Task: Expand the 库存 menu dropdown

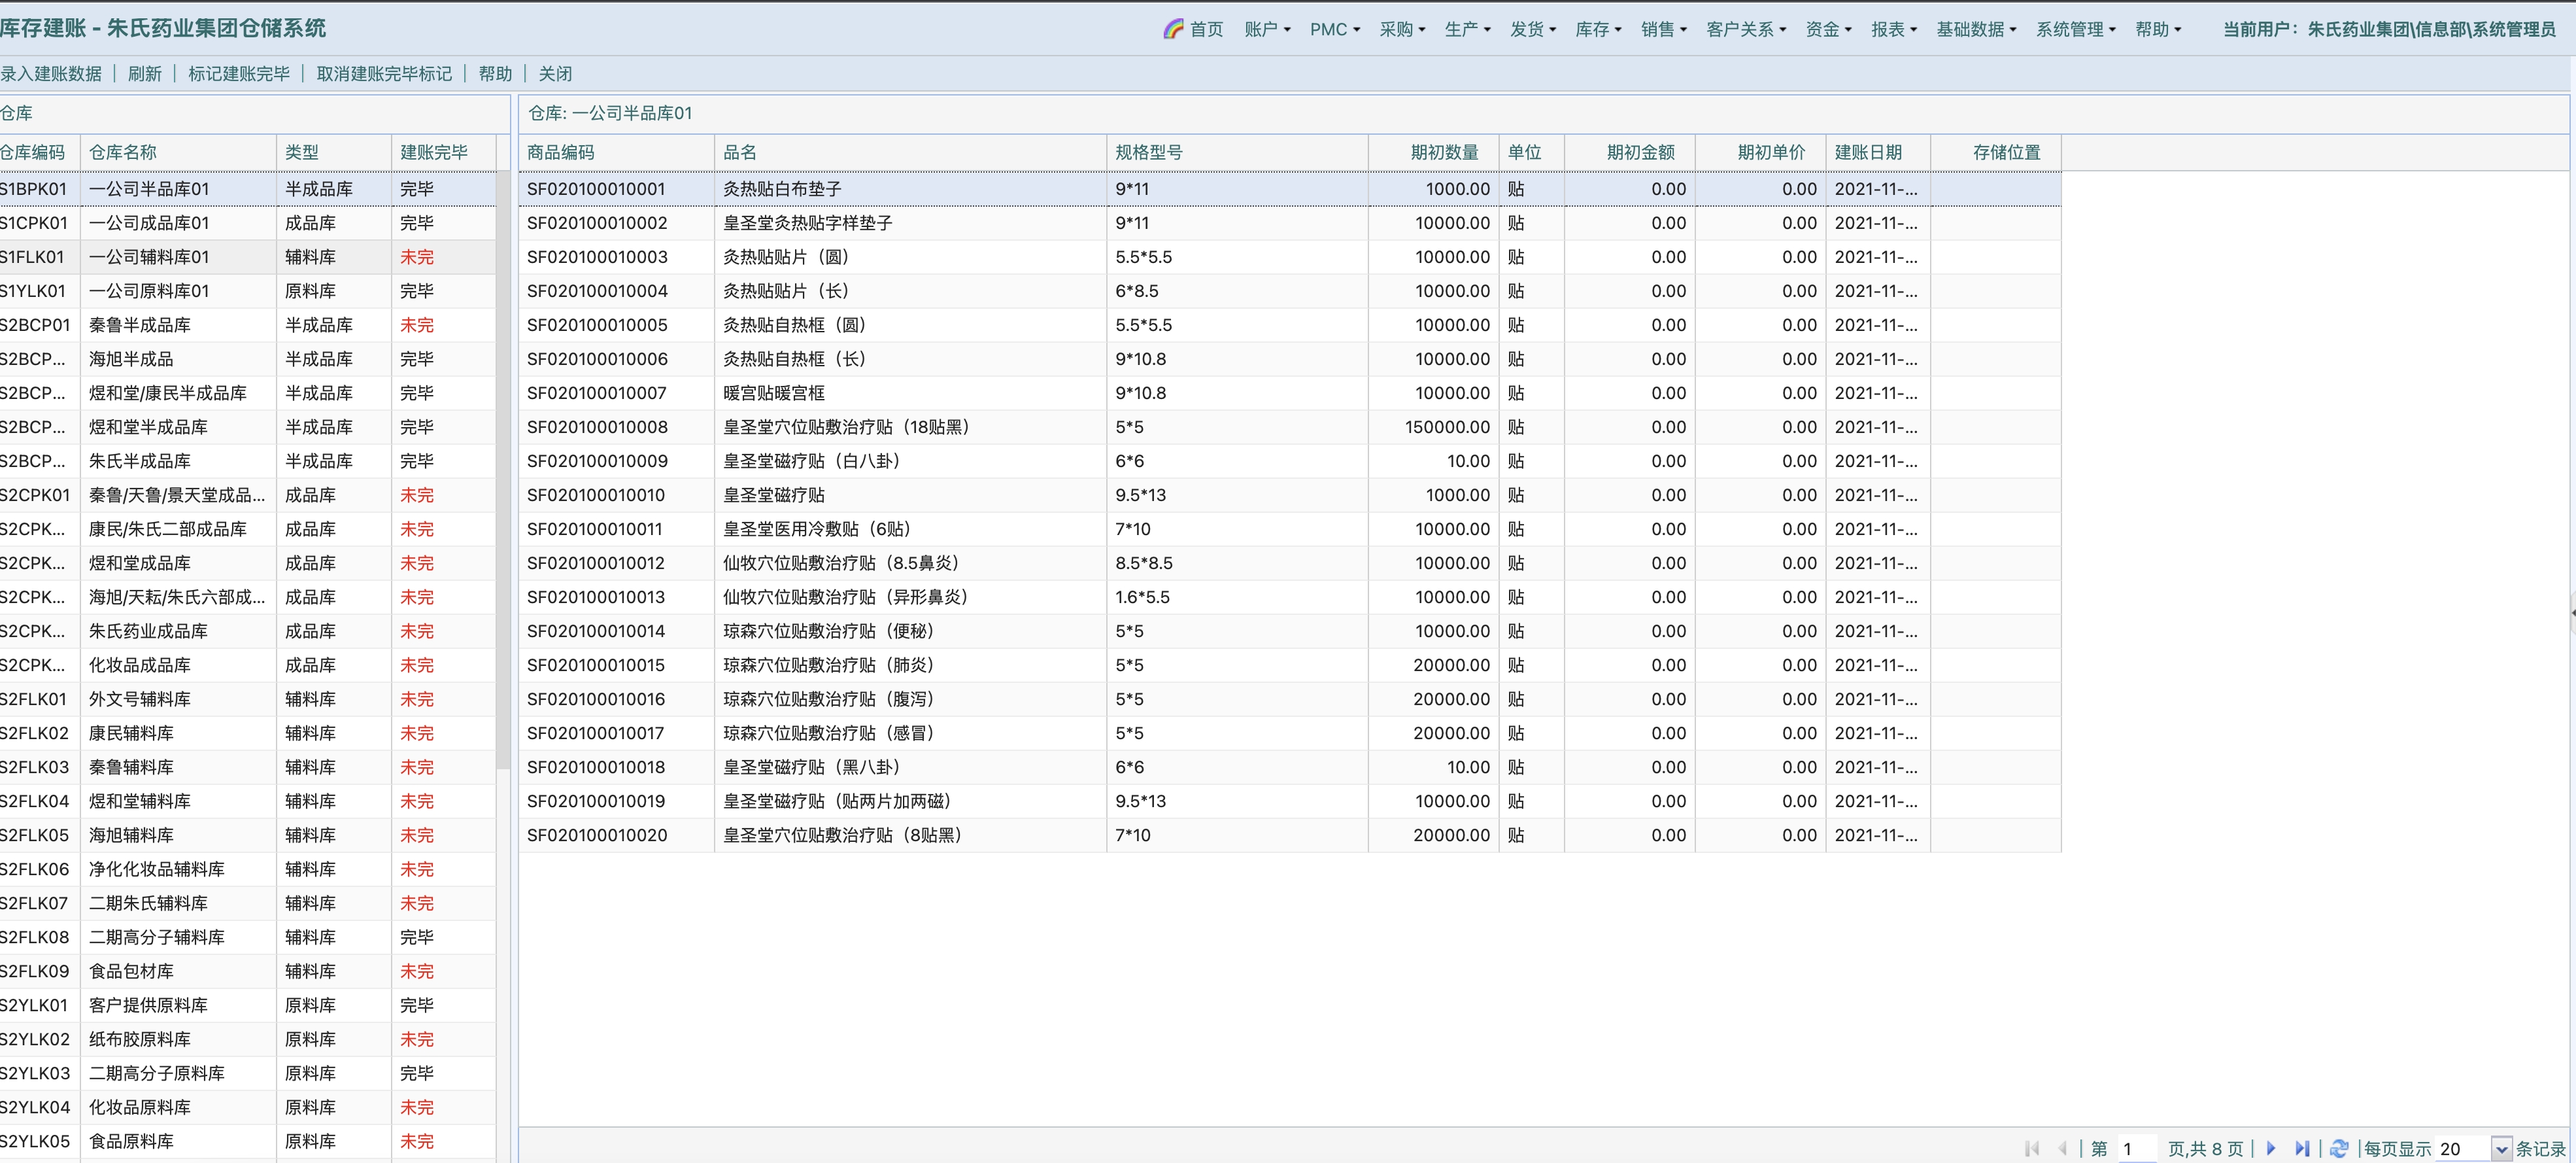Action: click(1598, 29)
